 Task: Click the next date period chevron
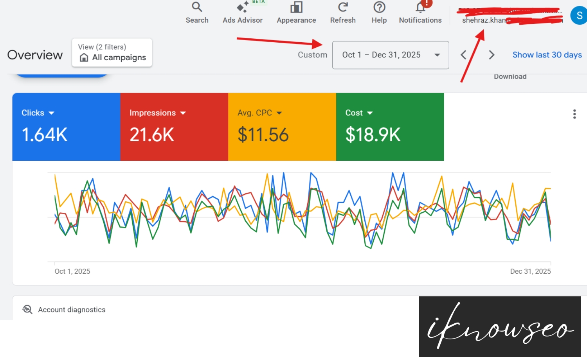point(491,55)
